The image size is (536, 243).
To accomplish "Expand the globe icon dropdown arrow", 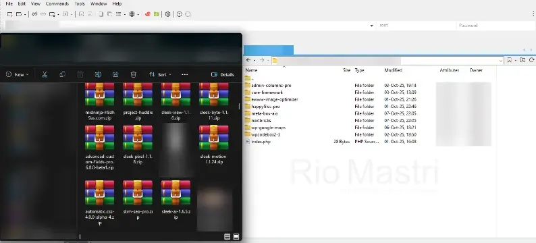I will tap(138, 15).
